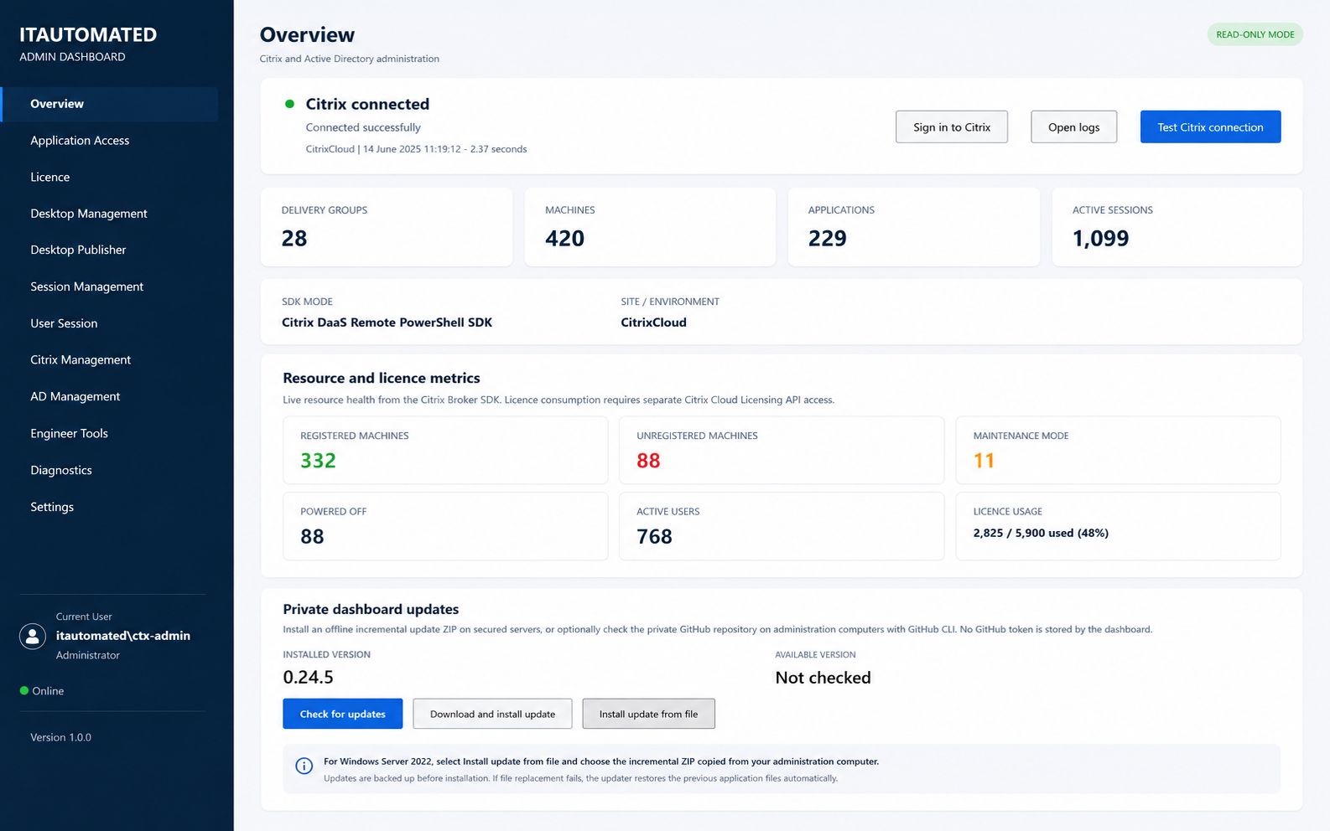1330x831 pixels.
Task: Click the Online status label
Action: 48,691
